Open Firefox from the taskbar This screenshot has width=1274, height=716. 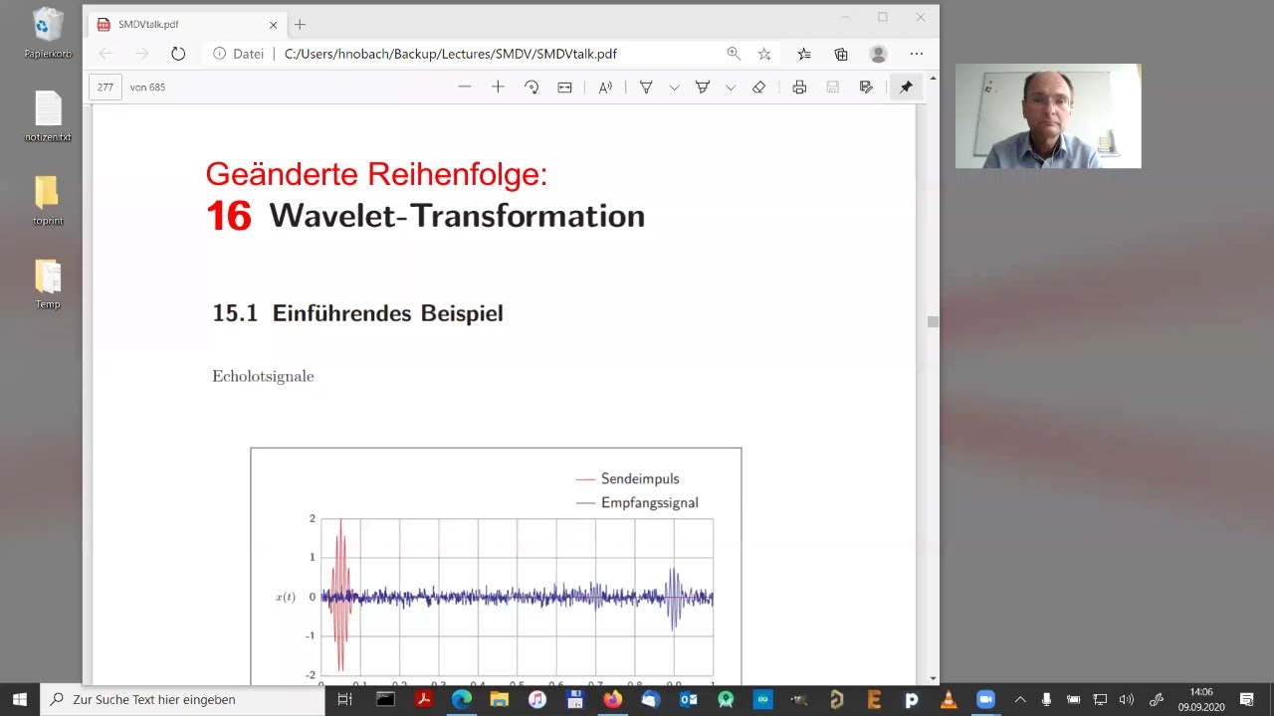(x=612, y=699)
